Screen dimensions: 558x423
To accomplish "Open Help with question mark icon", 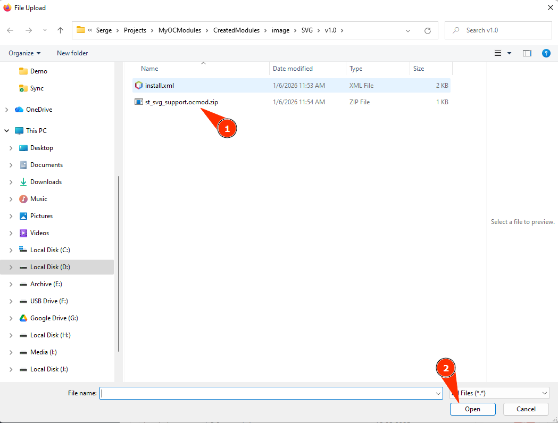I will coord(546,53).
